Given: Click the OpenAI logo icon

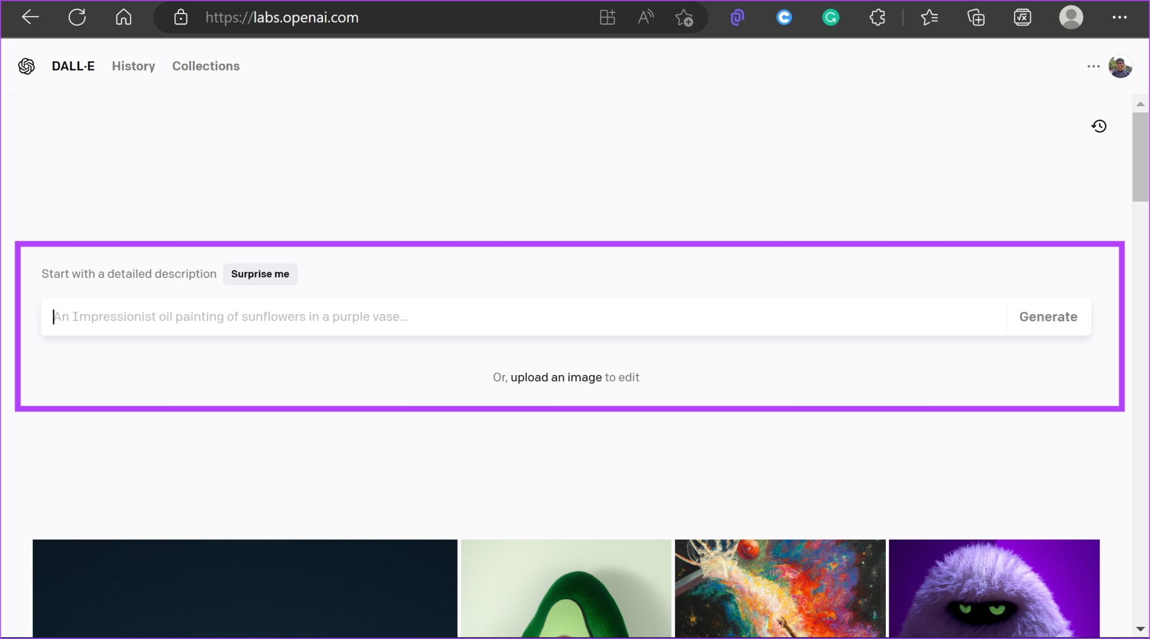Looking at the screenshot, I should (x=26, y=66).
